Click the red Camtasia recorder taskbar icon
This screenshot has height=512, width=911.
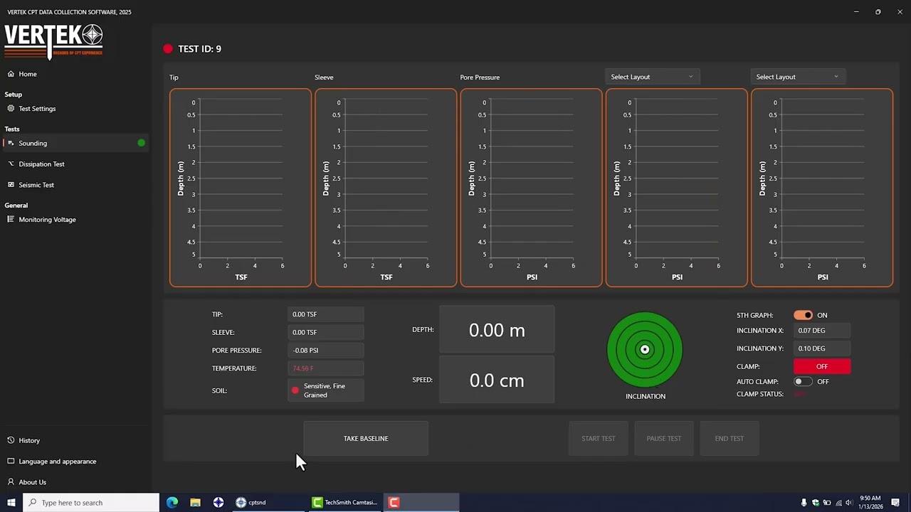point(394,503)
